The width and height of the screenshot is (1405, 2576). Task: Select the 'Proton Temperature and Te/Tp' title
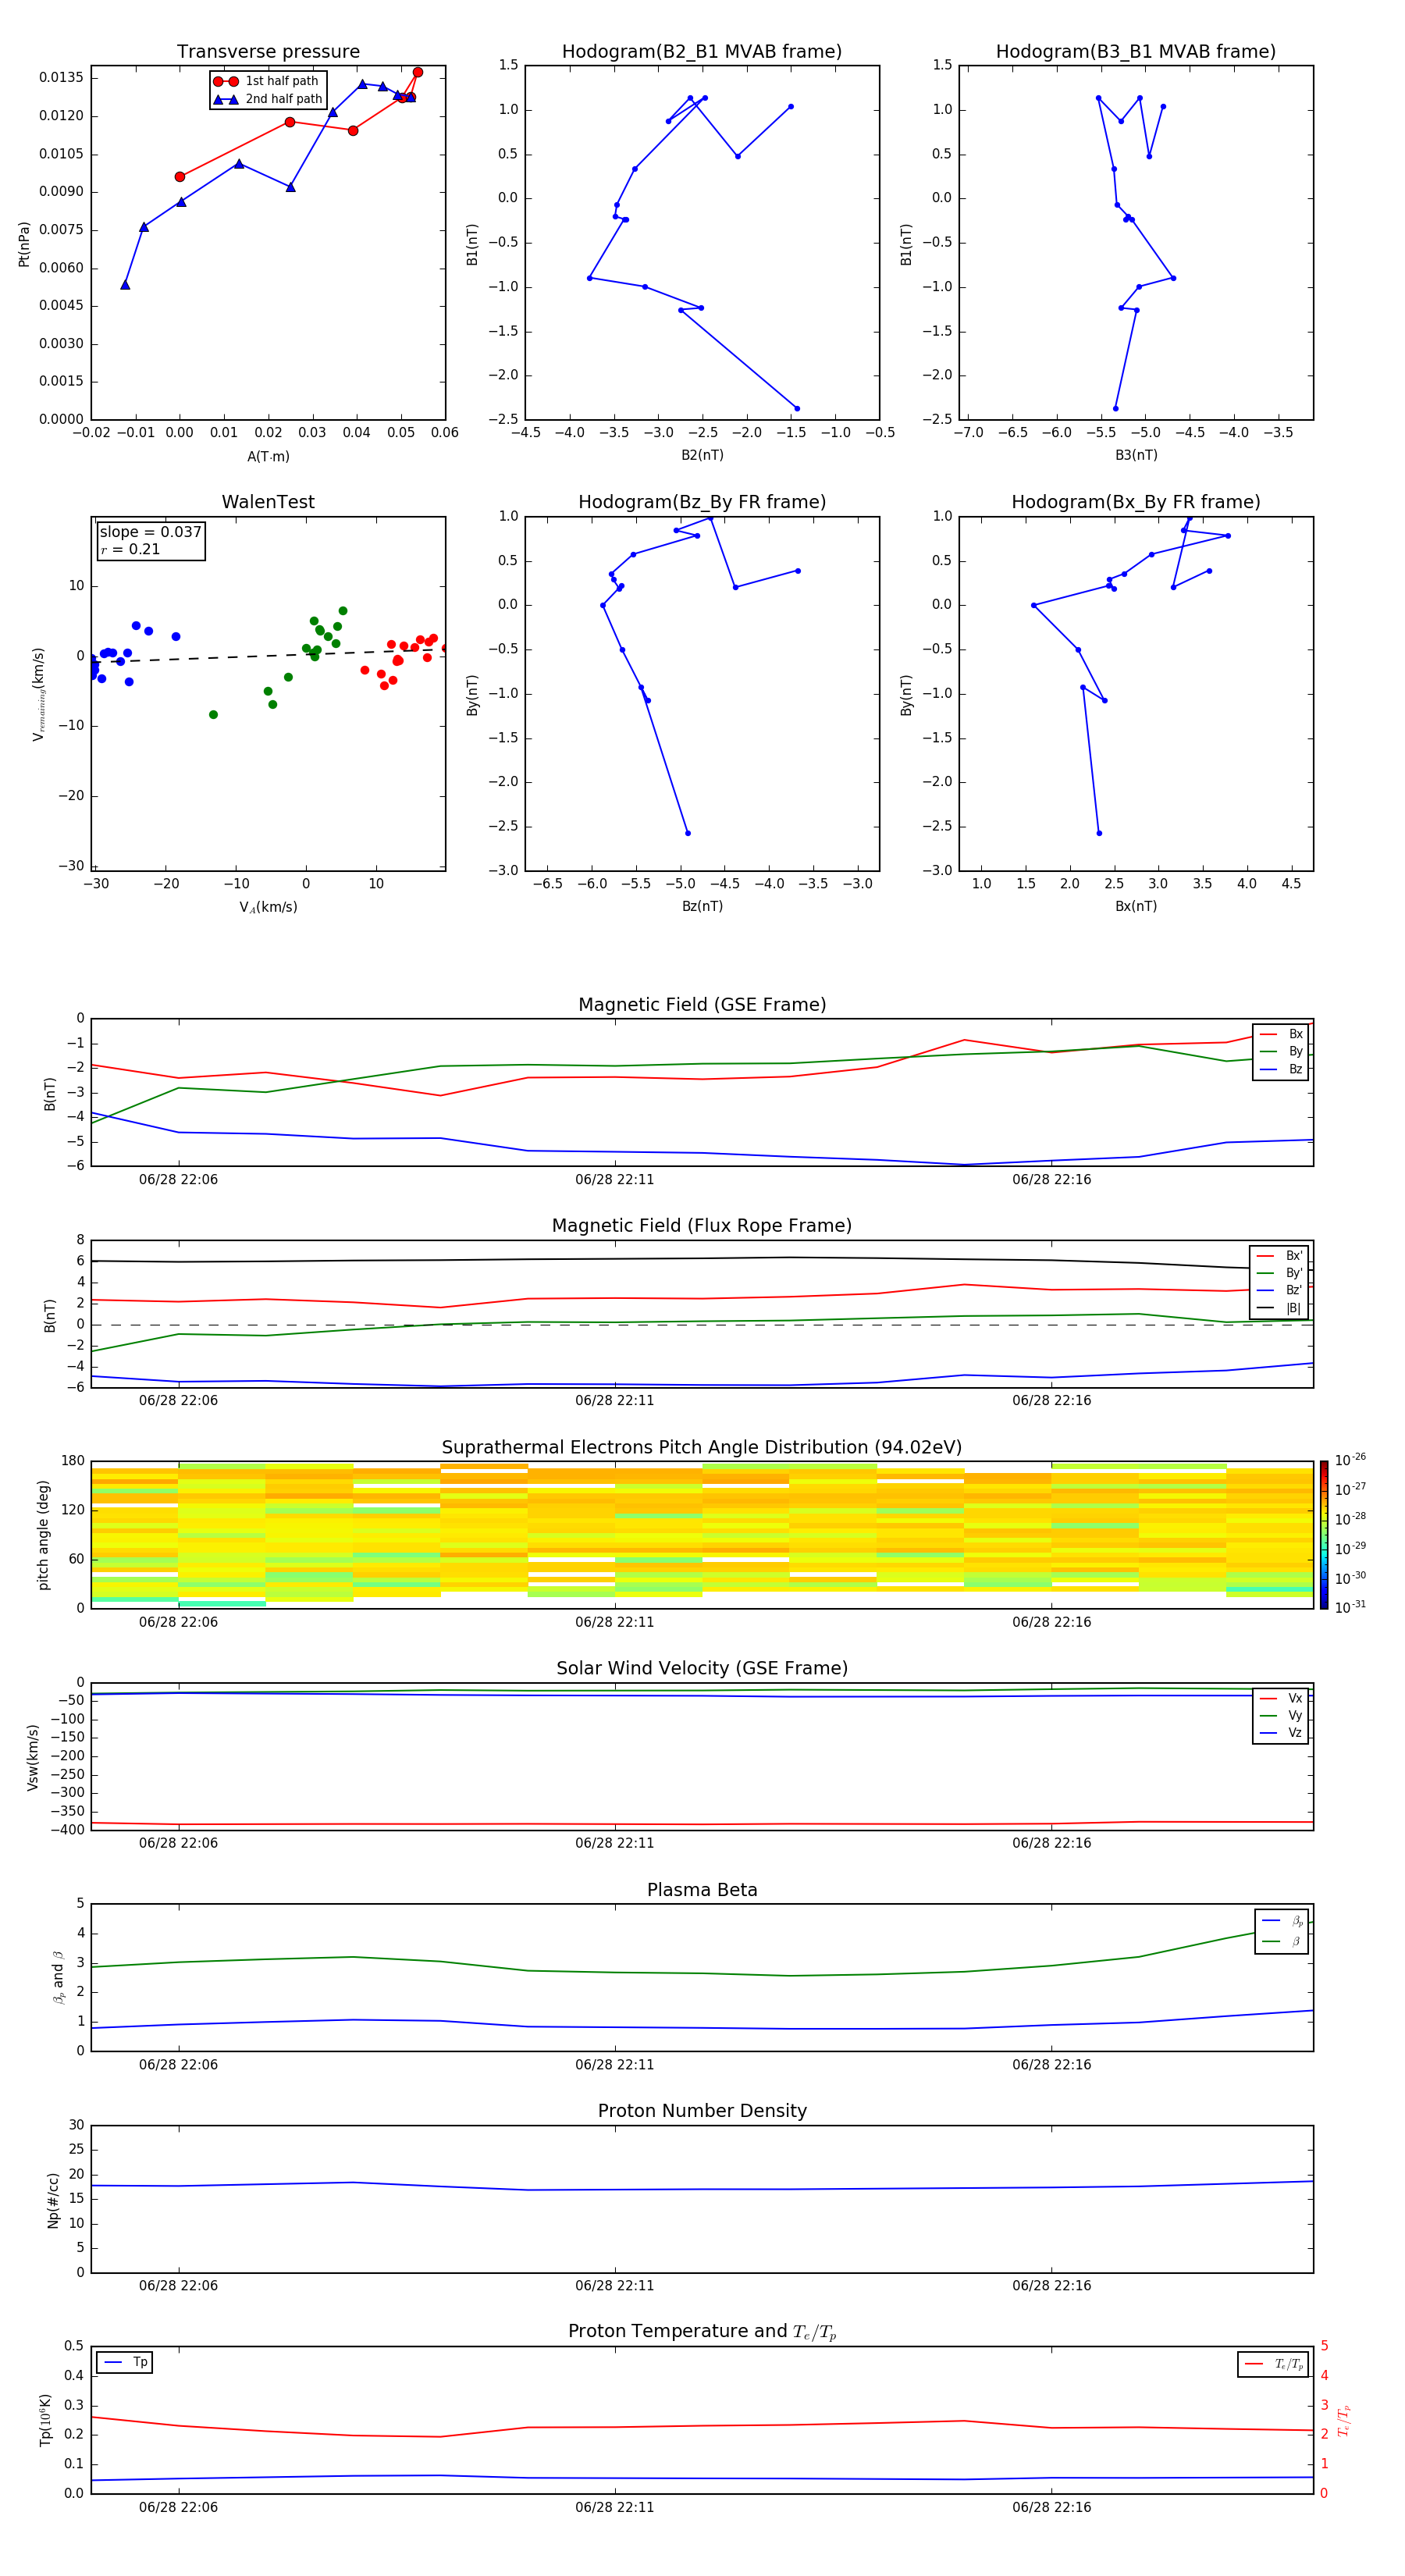point(702,2332)
